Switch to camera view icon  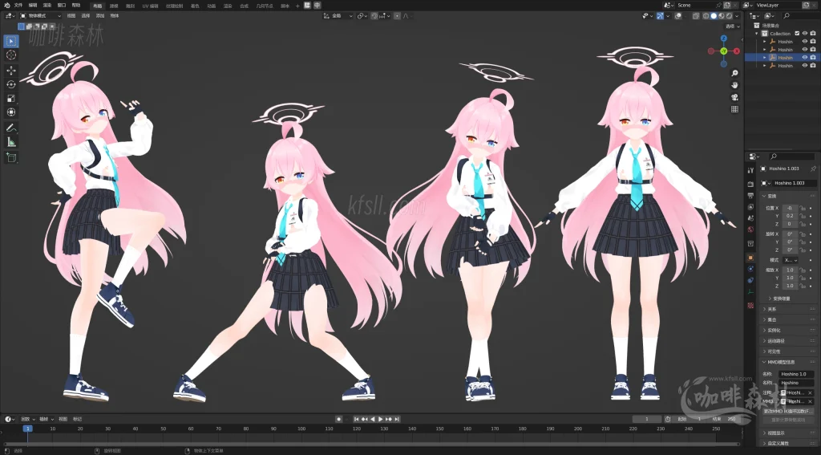[x=734, y=97]
